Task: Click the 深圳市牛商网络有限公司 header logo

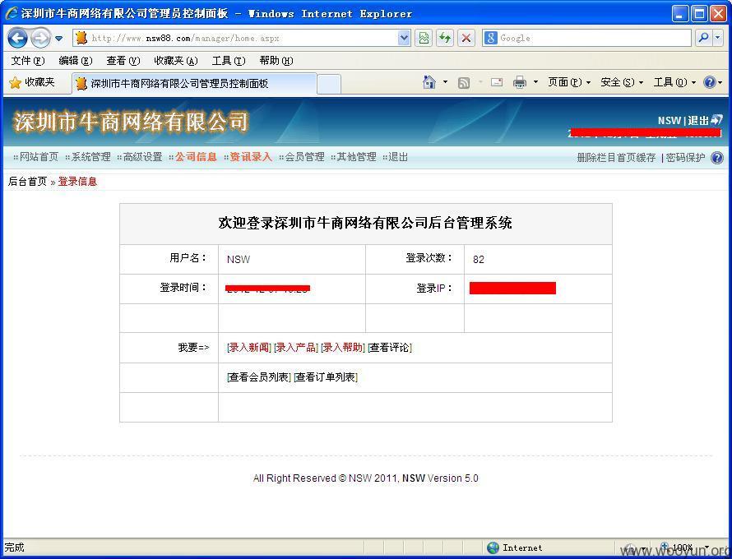Action: click(x=131, y=122)
